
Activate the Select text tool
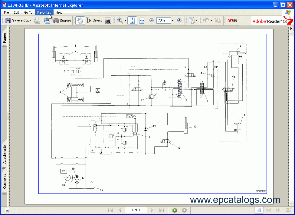[x=94, y=20]
